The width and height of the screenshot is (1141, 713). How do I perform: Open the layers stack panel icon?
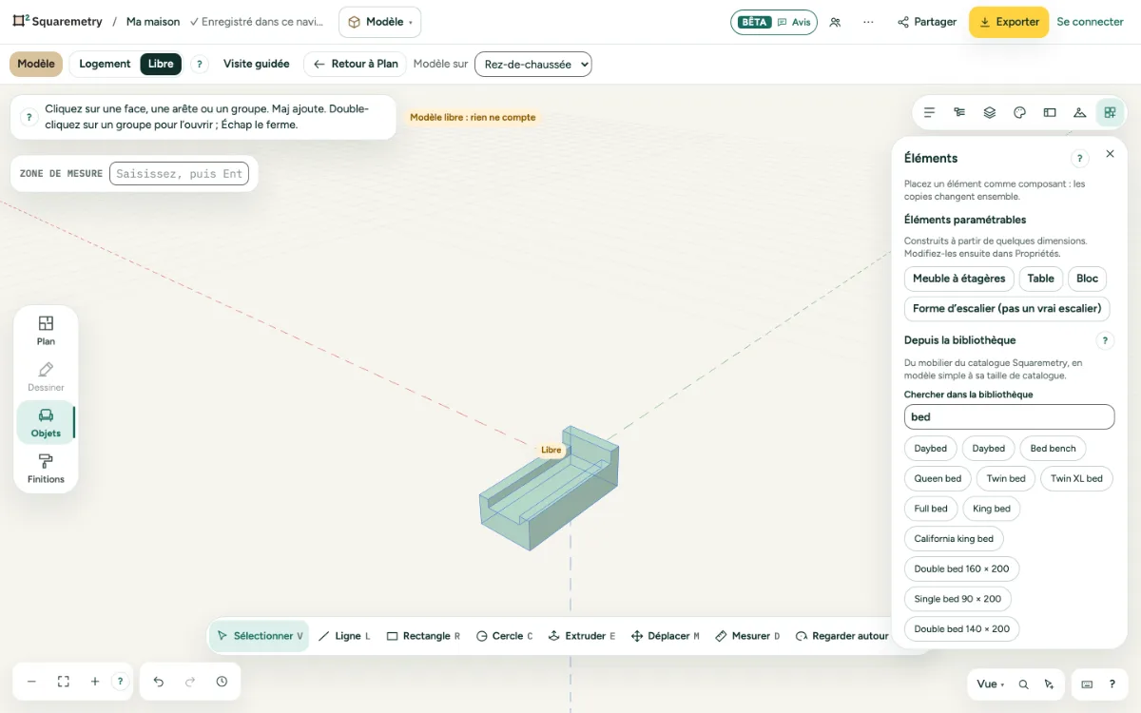[989, 112]
